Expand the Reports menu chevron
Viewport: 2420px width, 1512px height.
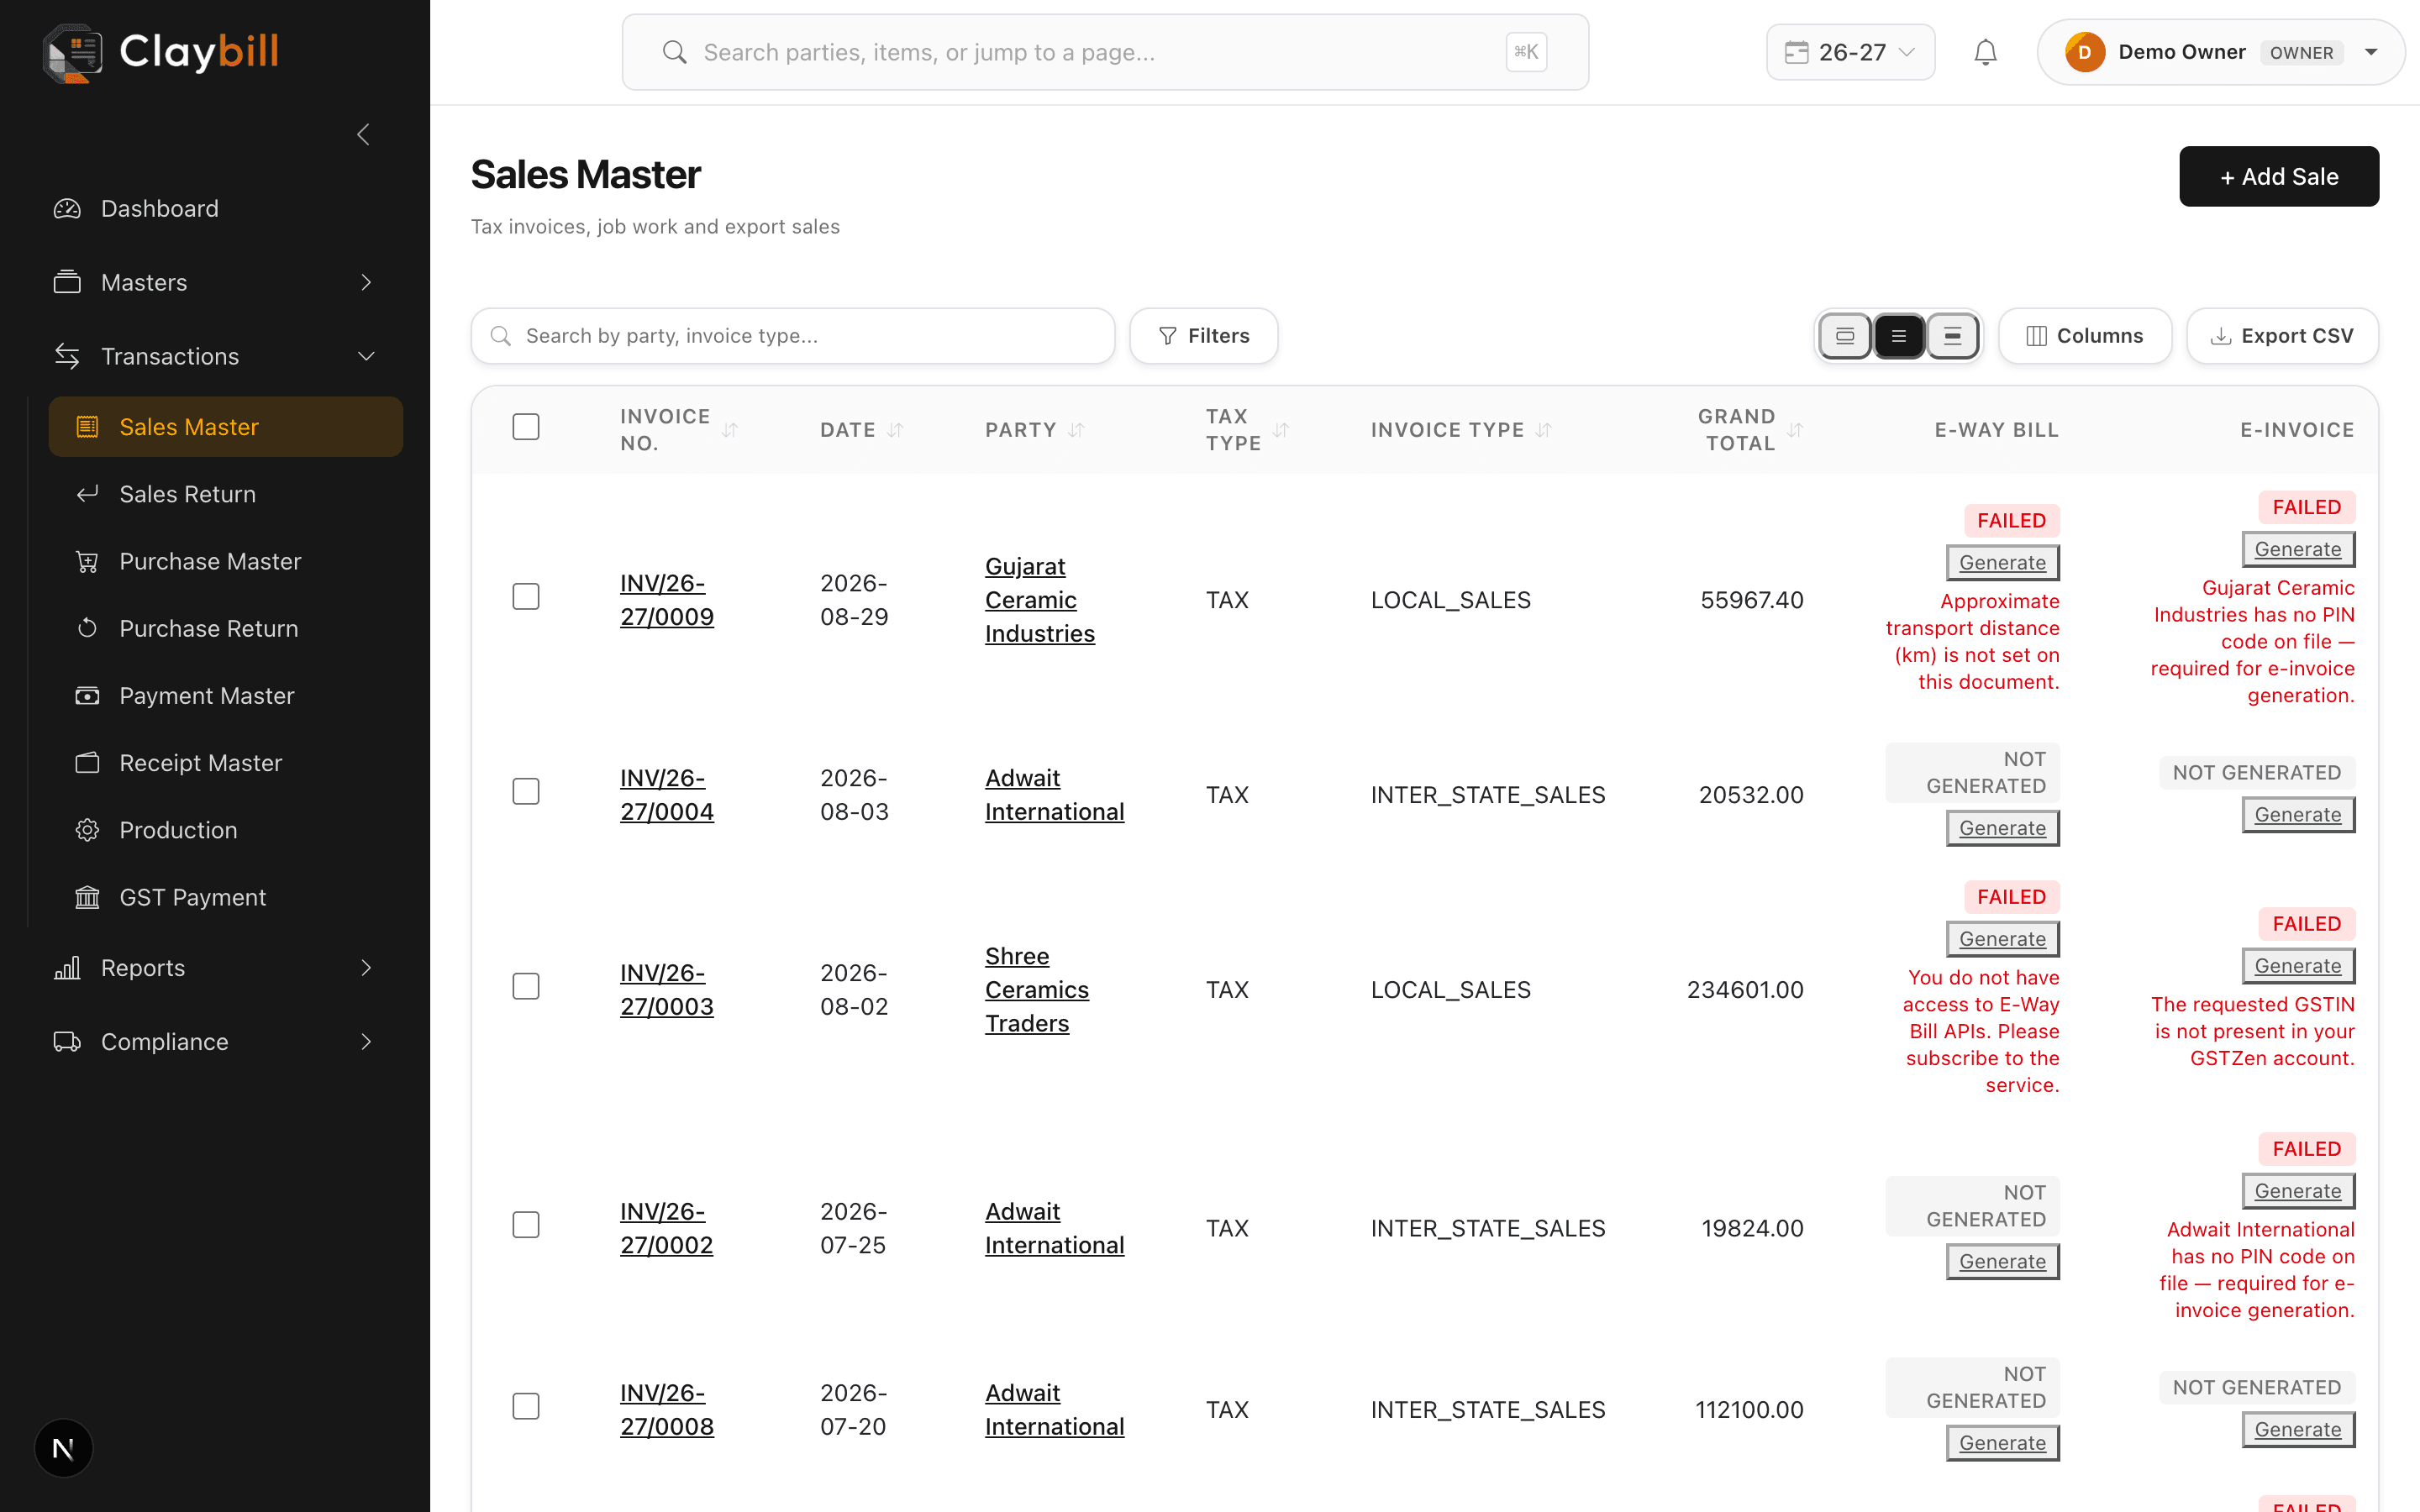[x=366, y=968]
